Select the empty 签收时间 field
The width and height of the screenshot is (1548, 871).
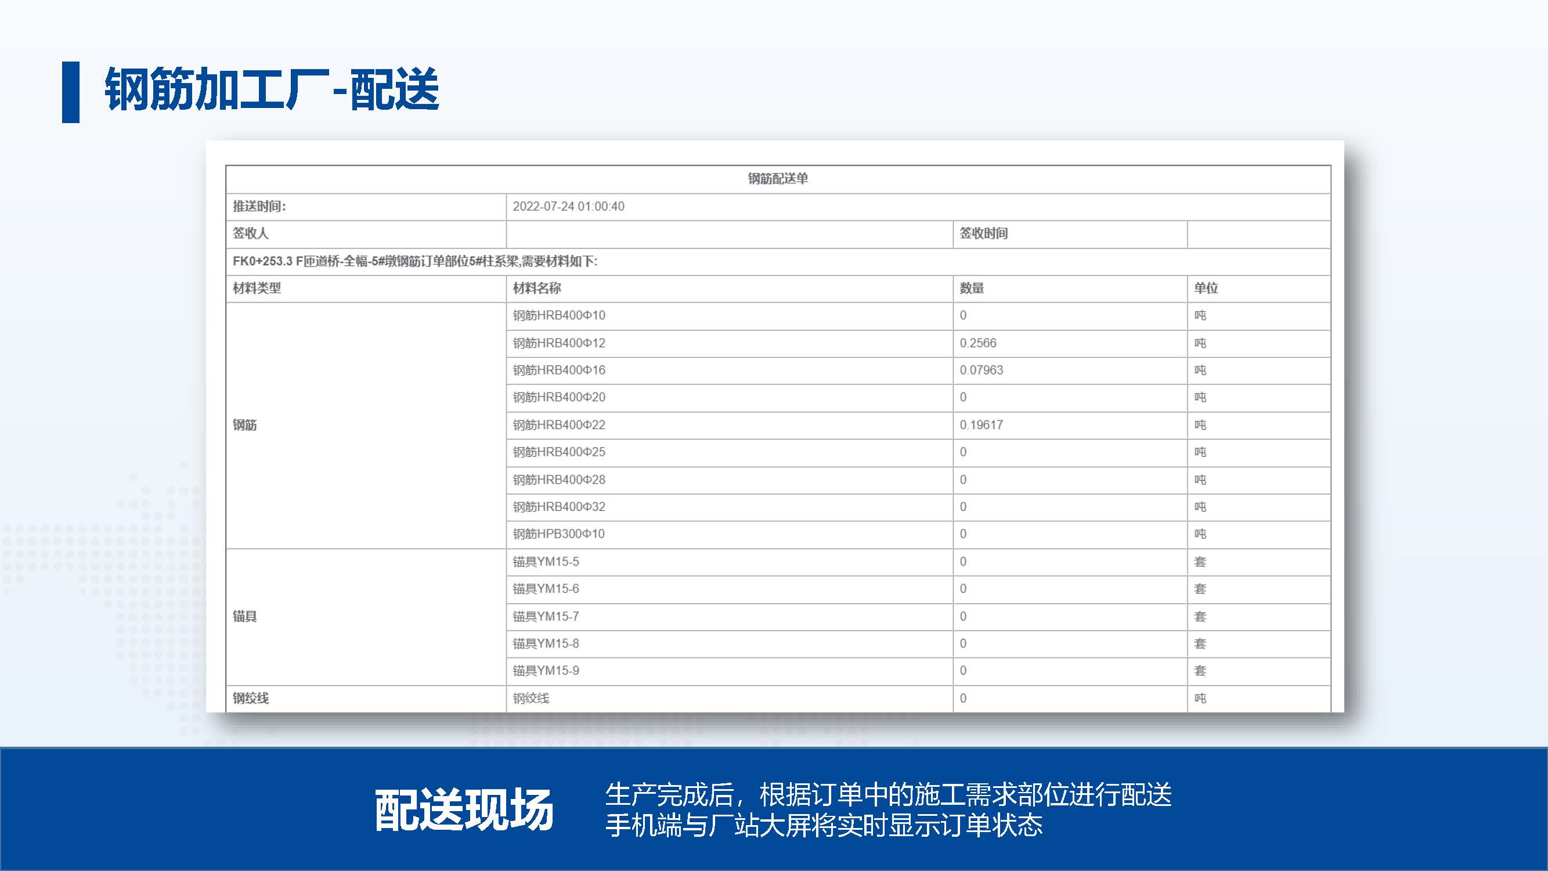click(1258, 234)
